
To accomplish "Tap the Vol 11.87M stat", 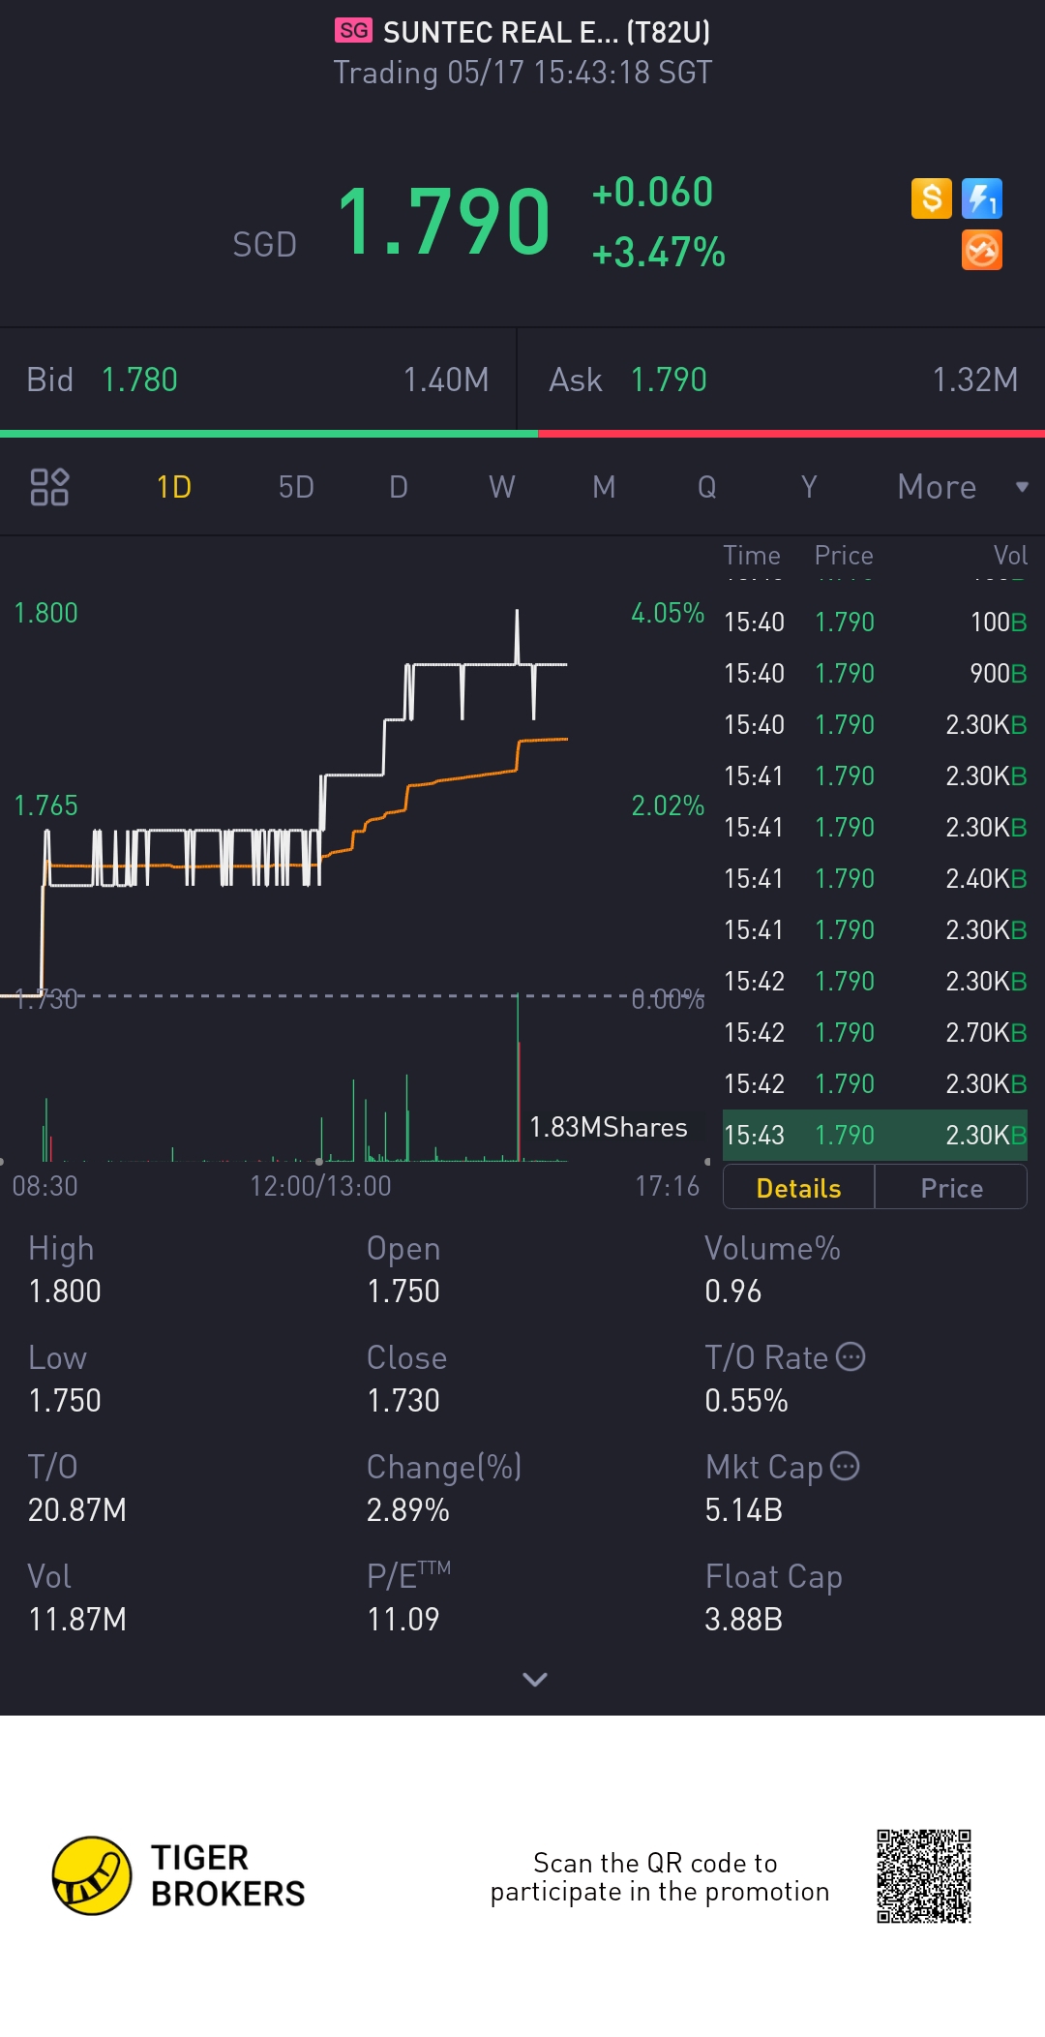I will [77, 1597].
